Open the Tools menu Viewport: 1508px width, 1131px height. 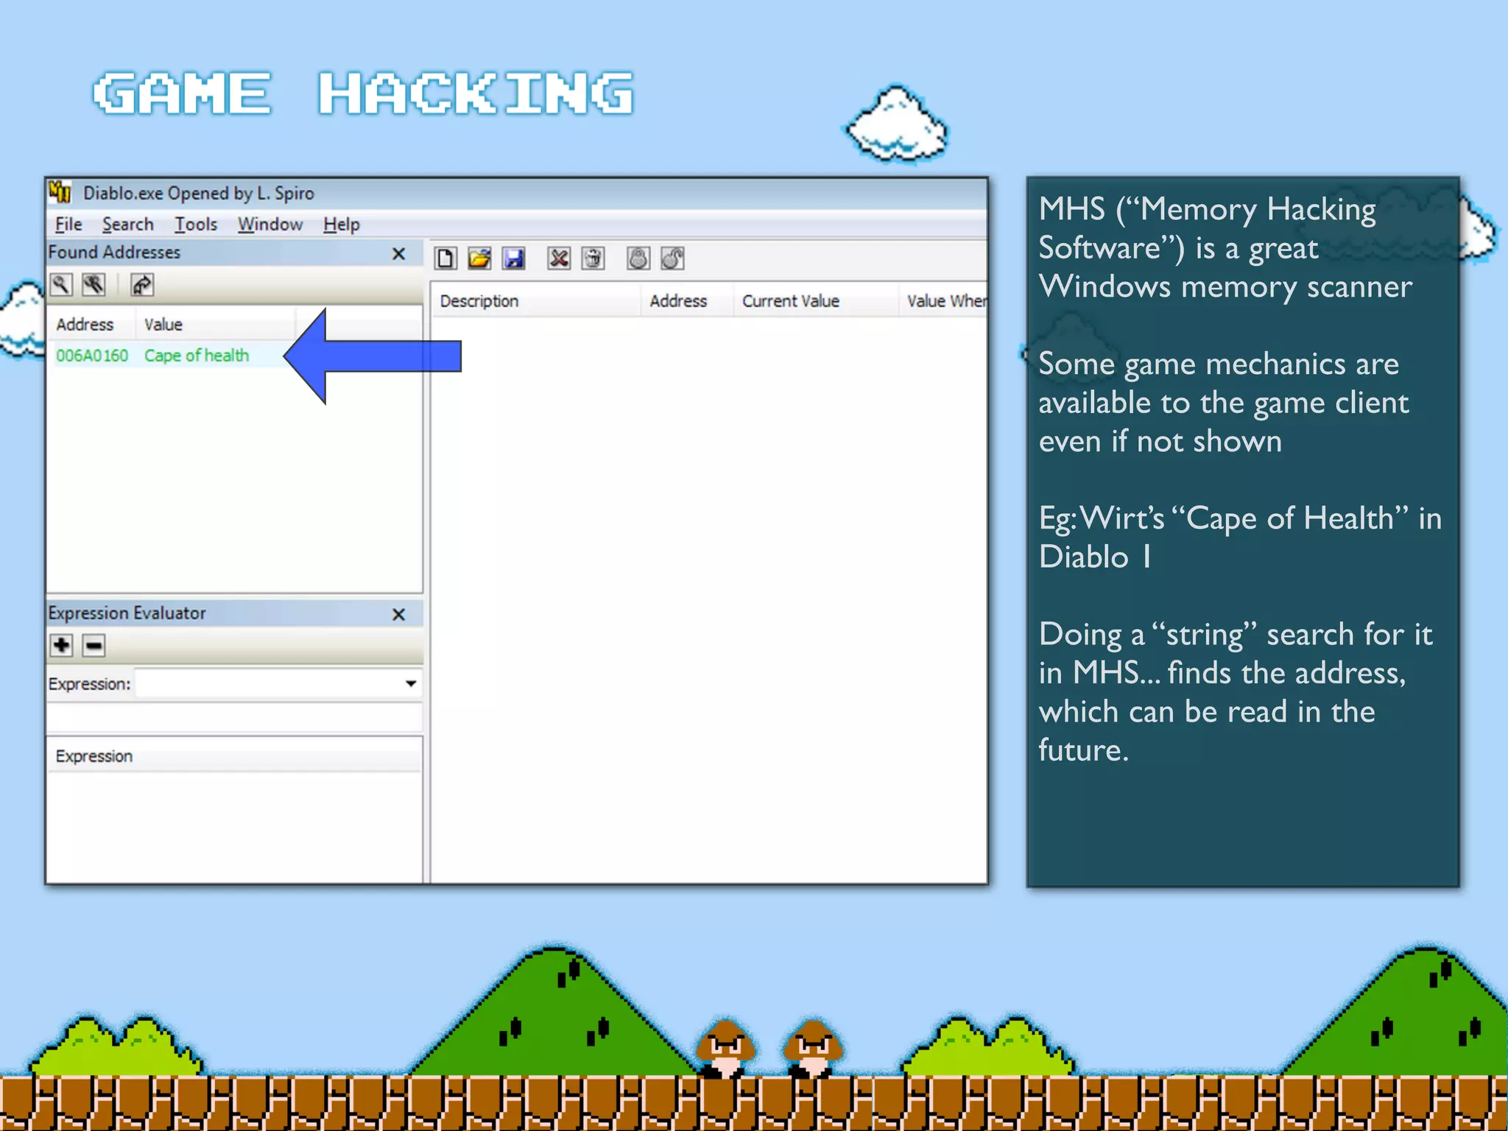click(195, 224)
